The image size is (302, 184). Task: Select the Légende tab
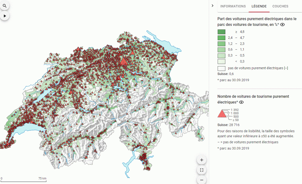tap(259, 6)
